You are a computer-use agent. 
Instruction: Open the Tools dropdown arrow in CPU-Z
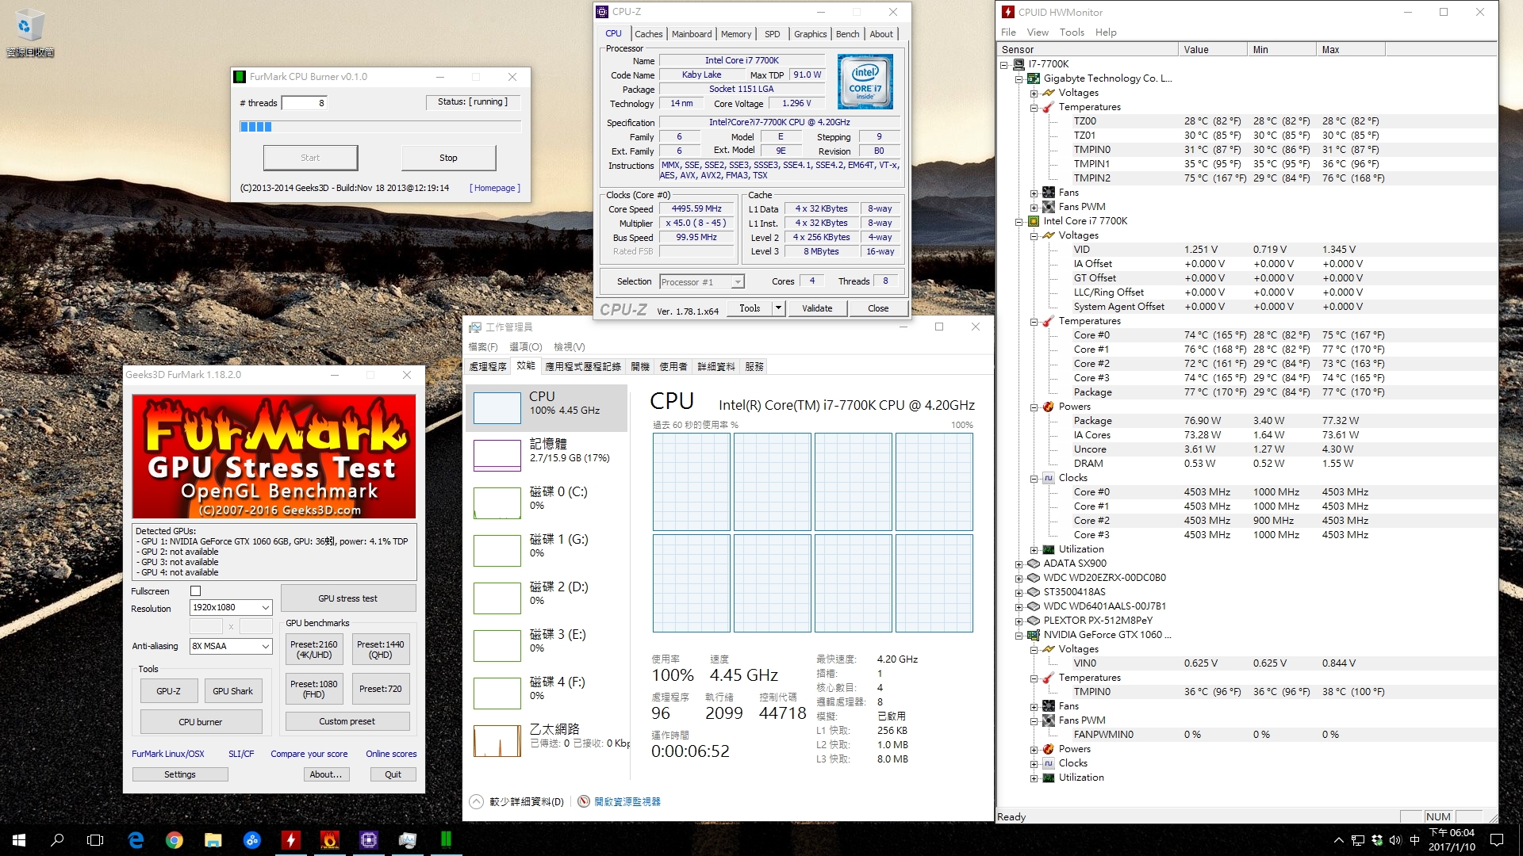778,308
